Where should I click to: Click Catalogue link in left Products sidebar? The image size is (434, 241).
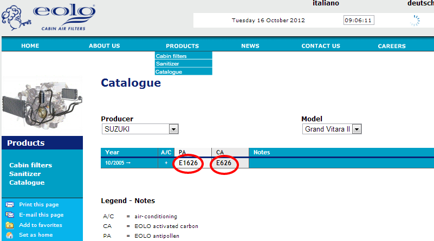click(x=27, y=183)
